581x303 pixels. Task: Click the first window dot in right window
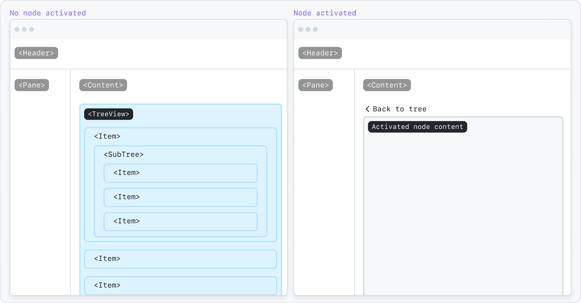[301, 29]
